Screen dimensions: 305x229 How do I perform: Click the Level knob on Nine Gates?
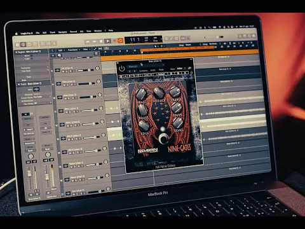178,123
